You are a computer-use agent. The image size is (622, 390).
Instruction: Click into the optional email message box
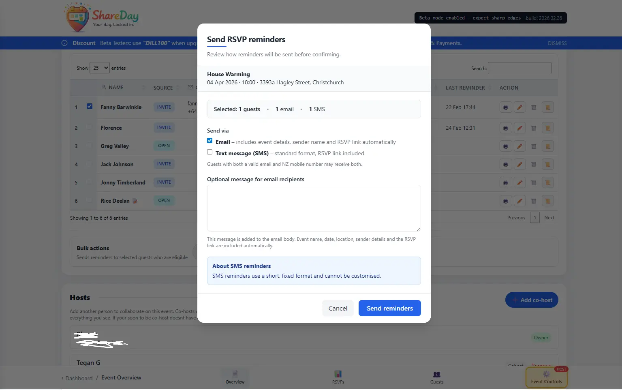(314, 208)
